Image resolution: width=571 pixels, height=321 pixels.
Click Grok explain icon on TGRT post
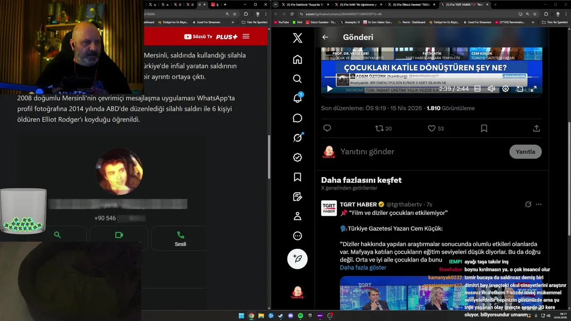[x=528, y=204]
